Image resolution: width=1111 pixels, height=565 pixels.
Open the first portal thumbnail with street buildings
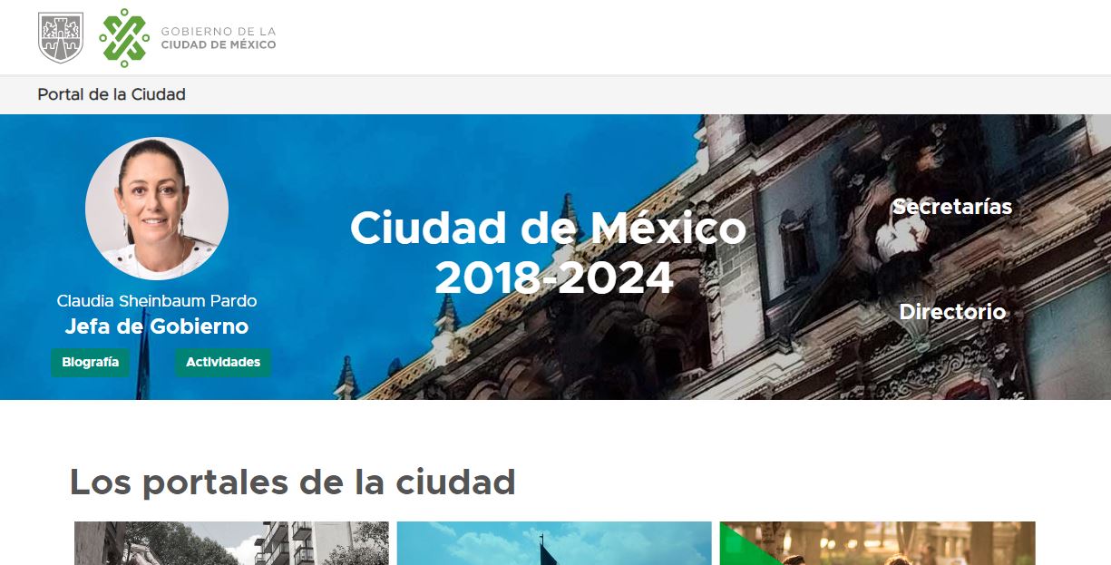tap(231, 543)
